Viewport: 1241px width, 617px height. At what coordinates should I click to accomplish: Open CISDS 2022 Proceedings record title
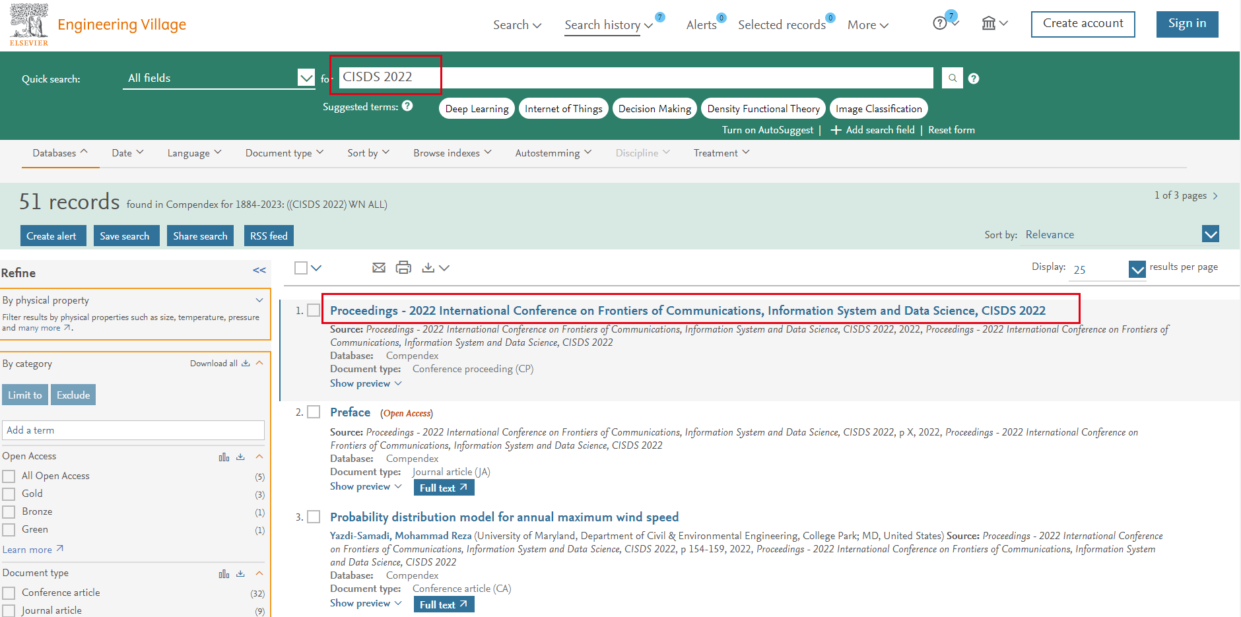point(688,310)
